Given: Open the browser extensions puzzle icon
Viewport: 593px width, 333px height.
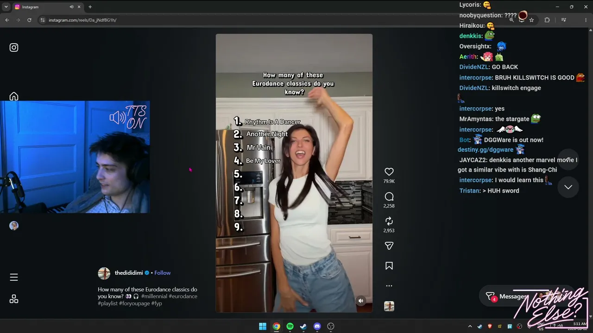Looking at the screenshot, I should pos(547,20).
